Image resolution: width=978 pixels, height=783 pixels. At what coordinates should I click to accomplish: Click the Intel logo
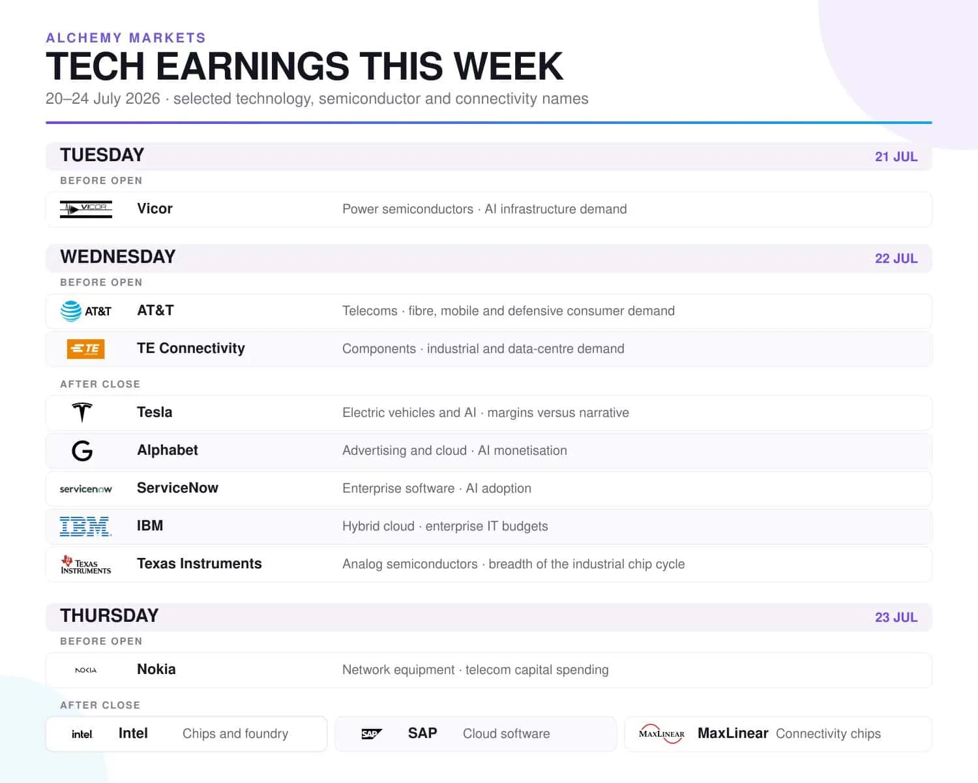pyautogui.click(x=82, y=734)
